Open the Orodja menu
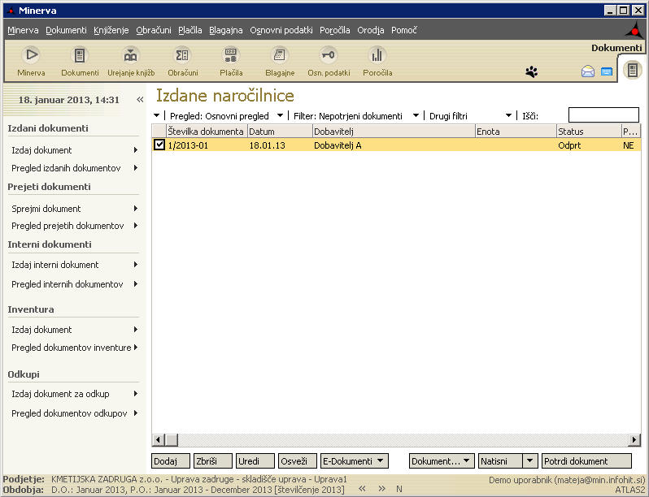The image size is (649, 497). click(x=370, y=30)
